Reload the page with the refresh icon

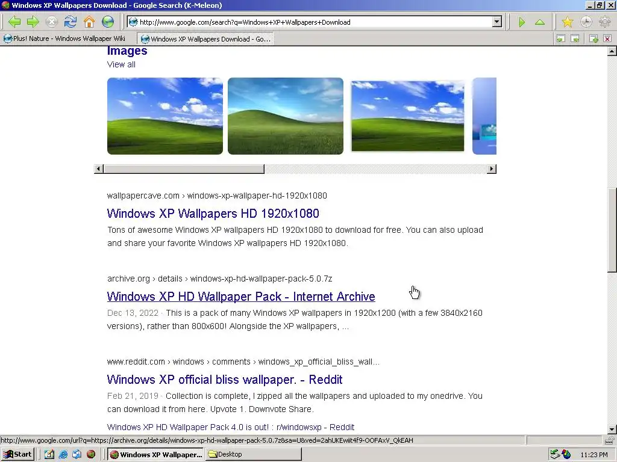[x=70, y=22]
